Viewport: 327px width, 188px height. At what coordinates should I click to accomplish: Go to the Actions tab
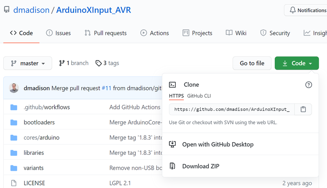[x=154, y=33]
